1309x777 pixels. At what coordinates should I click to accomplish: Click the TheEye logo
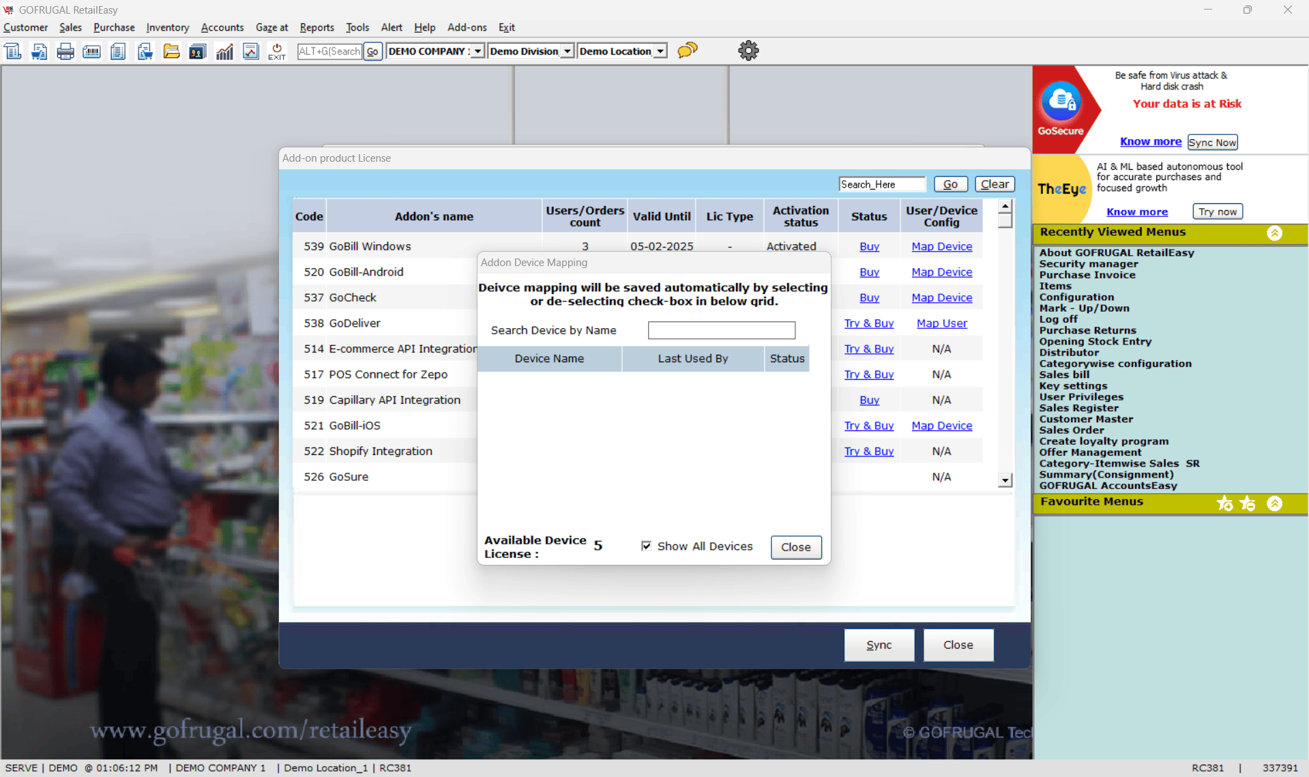point(1061,189)
